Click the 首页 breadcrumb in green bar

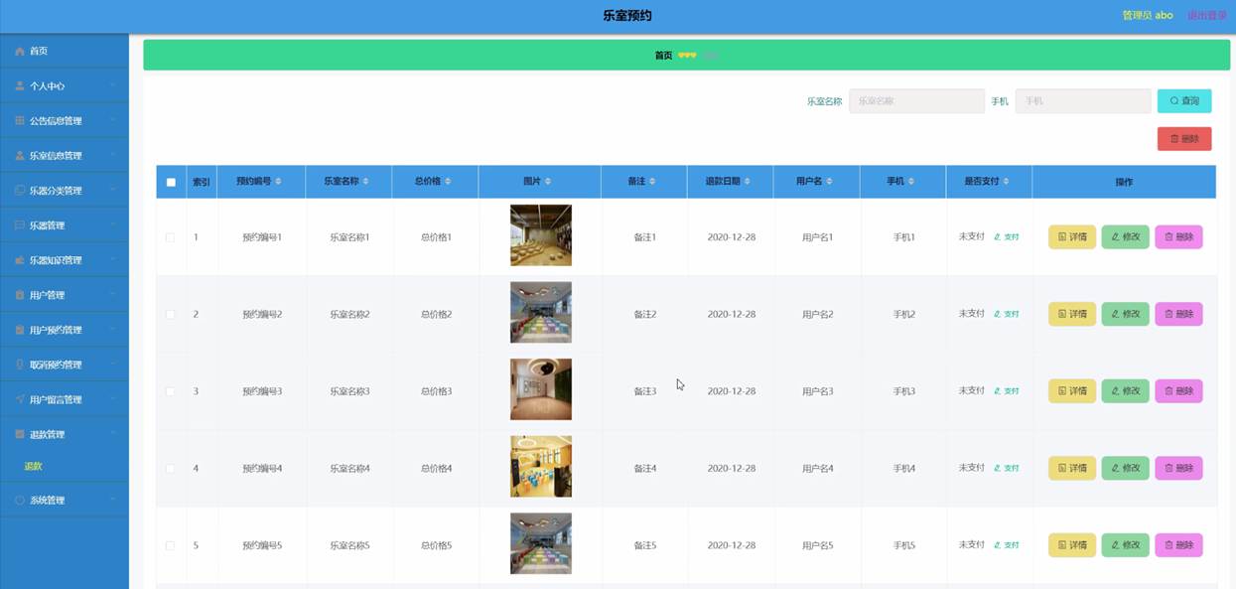(663, 56)
